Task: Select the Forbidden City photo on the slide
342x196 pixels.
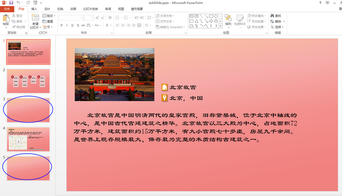Action: (x=115, y=74)
